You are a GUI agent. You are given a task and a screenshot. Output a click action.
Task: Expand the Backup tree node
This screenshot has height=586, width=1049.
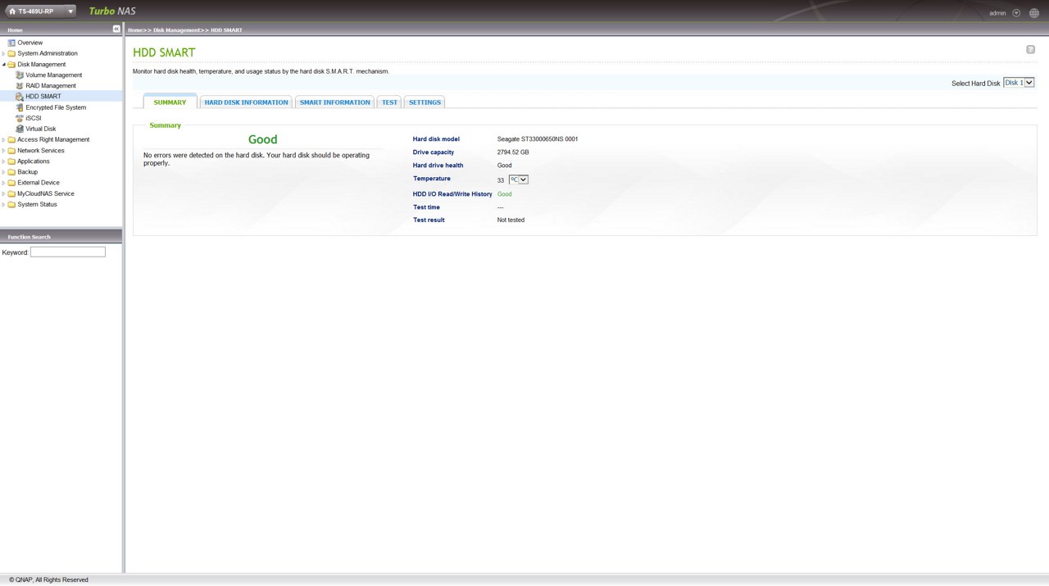(3, 172)
